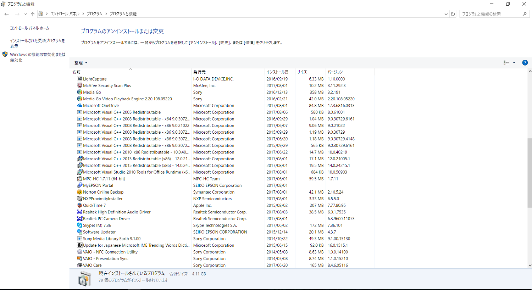
Task: Sort programs by サイズ column header
Action: click(x=302, y=72)
